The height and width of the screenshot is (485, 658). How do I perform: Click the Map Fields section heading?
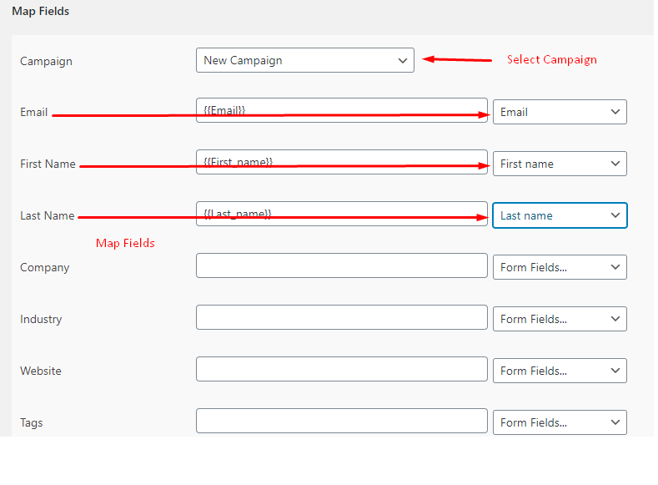[x=41, y=12]
